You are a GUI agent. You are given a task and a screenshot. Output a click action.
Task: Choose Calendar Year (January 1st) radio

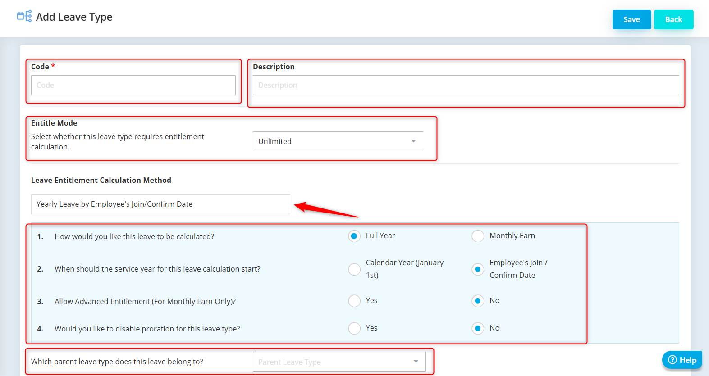click(354, 269)
